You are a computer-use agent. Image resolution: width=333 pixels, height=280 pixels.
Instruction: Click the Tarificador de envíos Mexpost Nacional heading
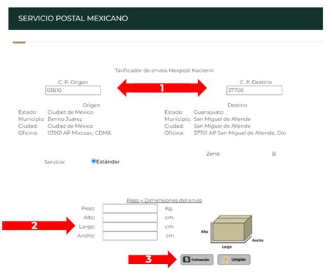click(x=164, y=70)
